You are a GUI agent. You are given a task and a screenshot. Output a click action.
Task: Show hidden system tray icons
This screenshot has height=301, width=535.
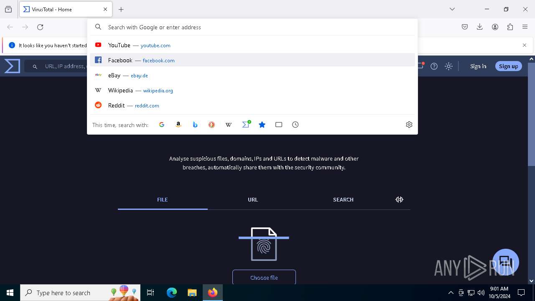[x=451, y=293]
